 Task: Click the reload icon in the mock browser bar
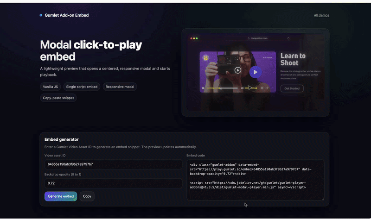(x=288, y=38)
